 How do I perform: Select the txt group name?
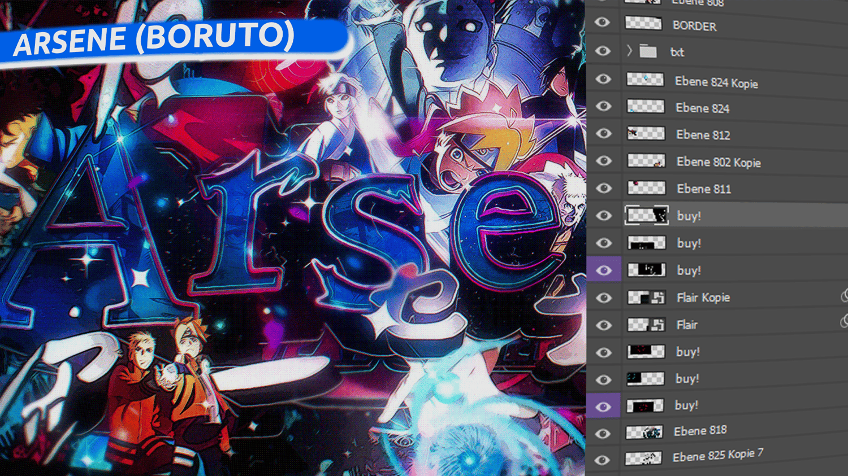coord(677,52)
